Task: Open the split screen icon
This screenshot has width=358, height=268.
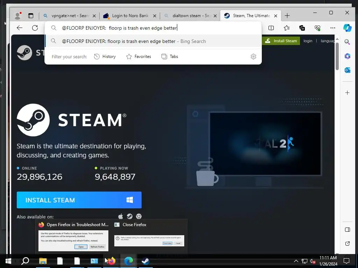Action: pos(271,28)
